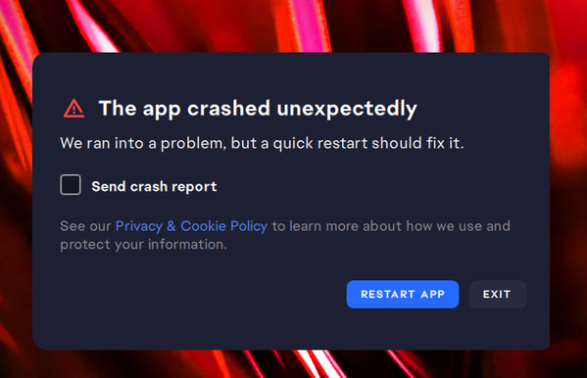
Task: Click the red wallpaper above the dialog
Action: 294,25
